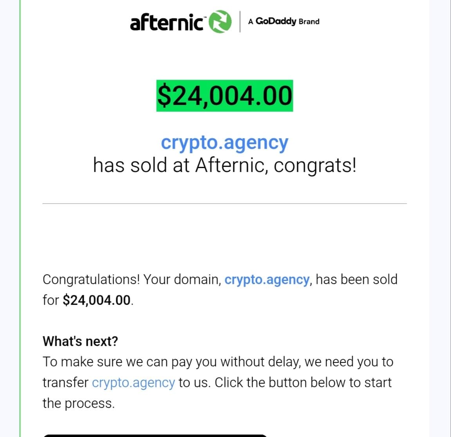
Task: Click the phrase has been sold in body
Action: pos(357,279)
